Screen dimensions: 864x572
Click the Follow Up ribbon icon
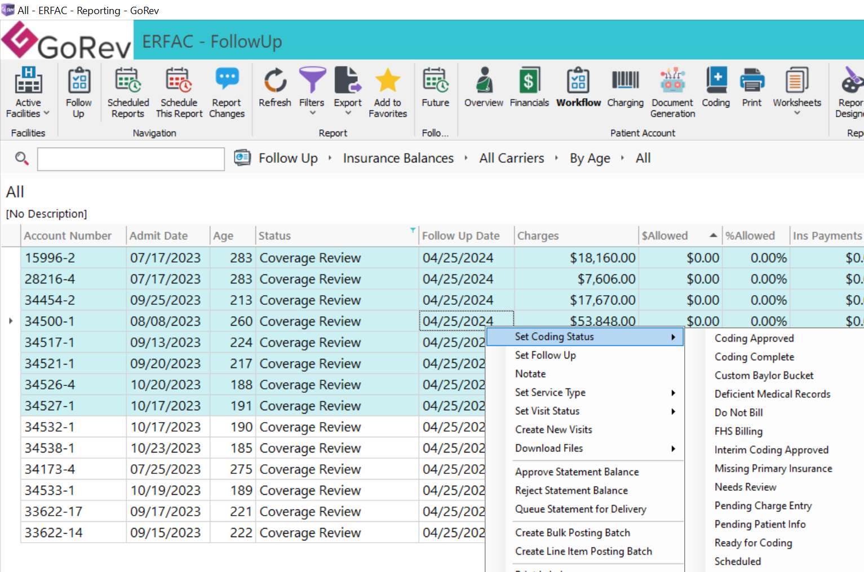click(x=79, y=80)
